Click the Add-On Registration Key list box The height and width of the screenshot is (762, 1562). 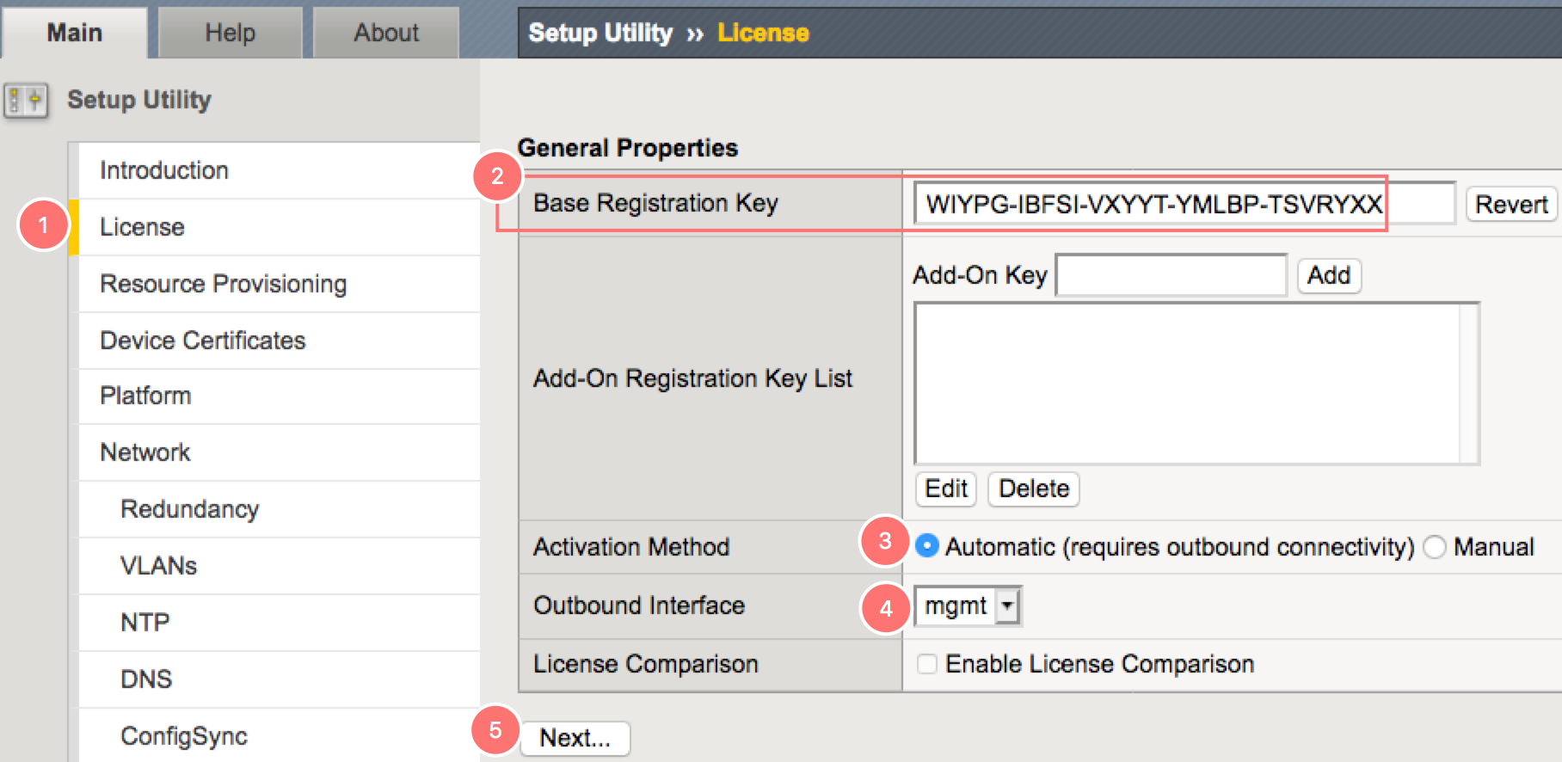click(1187, 383)
